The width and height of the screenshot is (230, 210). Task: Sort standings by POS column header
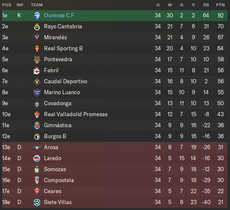click(x=7, y=5)
